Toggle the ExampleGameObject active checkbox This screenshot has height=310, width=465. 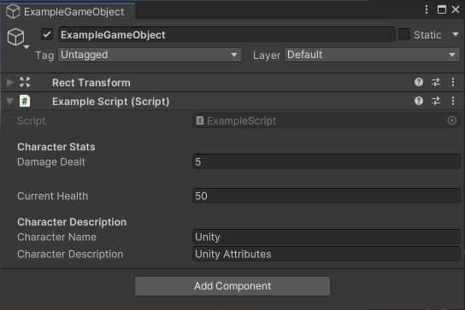pyautogui.click(x=47, y=35)
